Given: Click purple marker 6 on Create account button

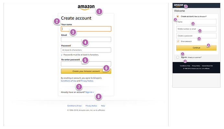Looking at the screenshot, I should [106, 68].
